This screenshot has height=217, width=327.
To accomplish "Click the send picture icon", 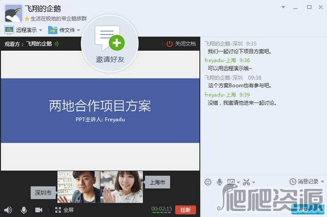I will pos(231,182).
